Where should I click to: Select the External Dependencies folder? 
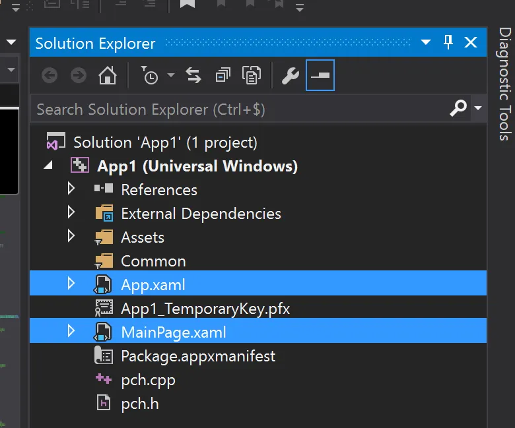201,214
